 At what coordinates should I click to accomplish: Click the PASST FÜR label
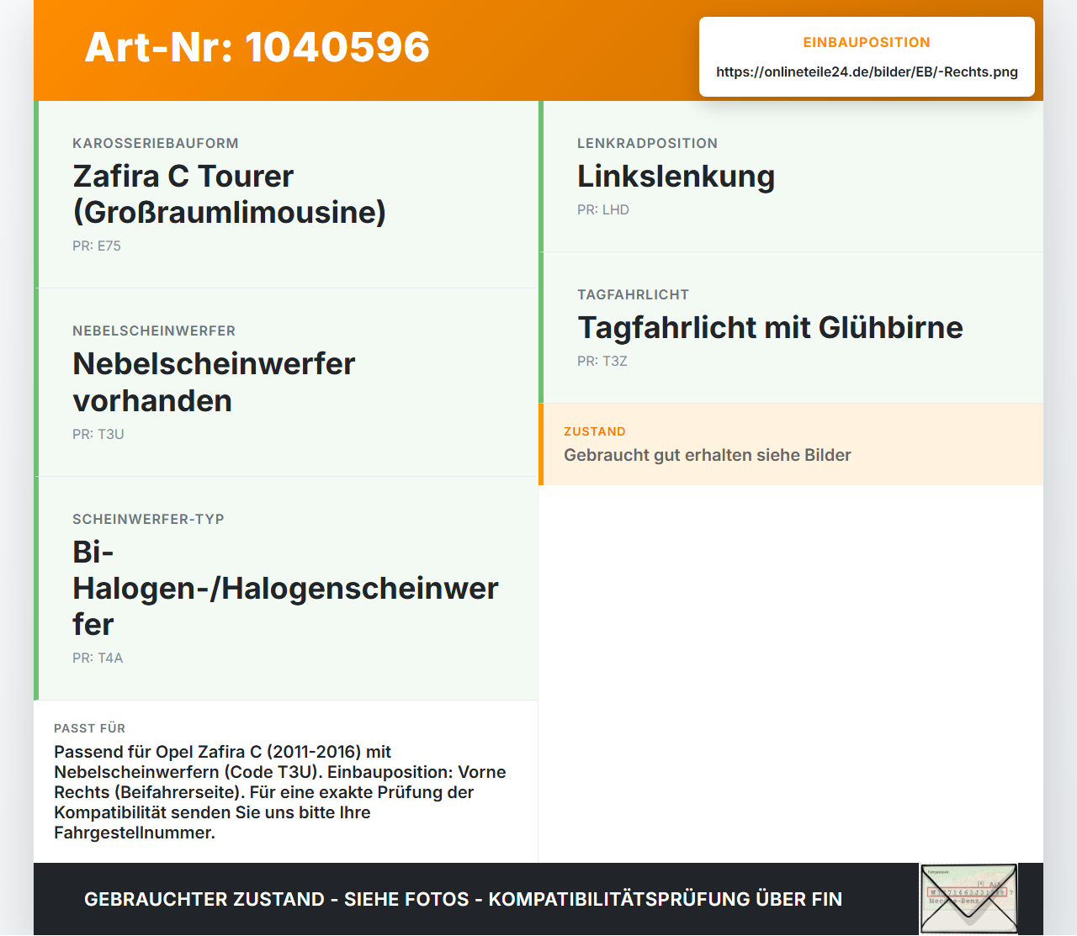pyautogui.click(x=89, y=729)
